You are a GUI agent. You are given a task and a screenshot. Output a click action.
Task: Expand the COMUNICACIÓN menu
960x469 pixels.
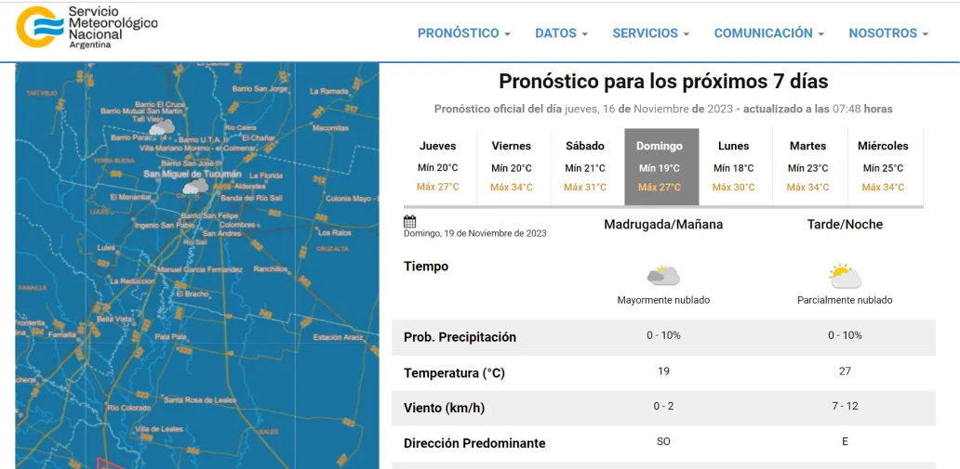(x=769, y=33)
